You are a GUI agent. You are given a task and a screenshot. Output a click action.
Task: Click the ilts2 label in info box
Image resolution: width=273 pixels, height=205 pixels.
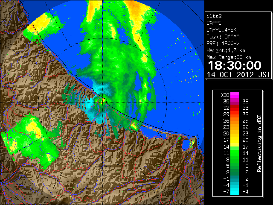click(214, 16)
